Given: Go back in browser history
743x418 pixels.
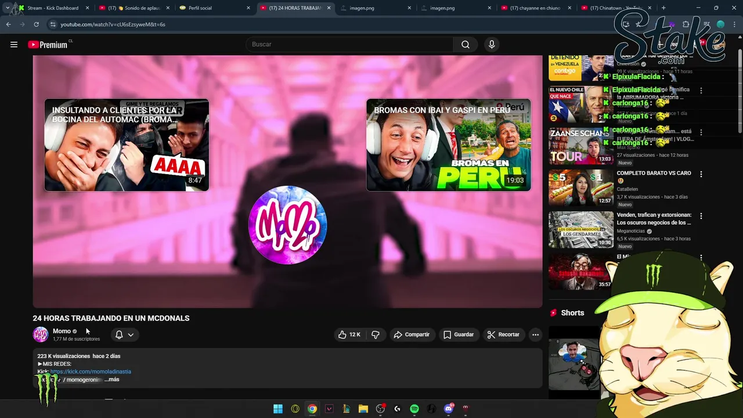Looking at the screenshot, I should [8, 24].
